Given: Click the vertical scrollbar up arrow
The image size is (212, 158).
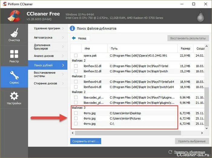Looking at the screenshot, I should [207, 46].
